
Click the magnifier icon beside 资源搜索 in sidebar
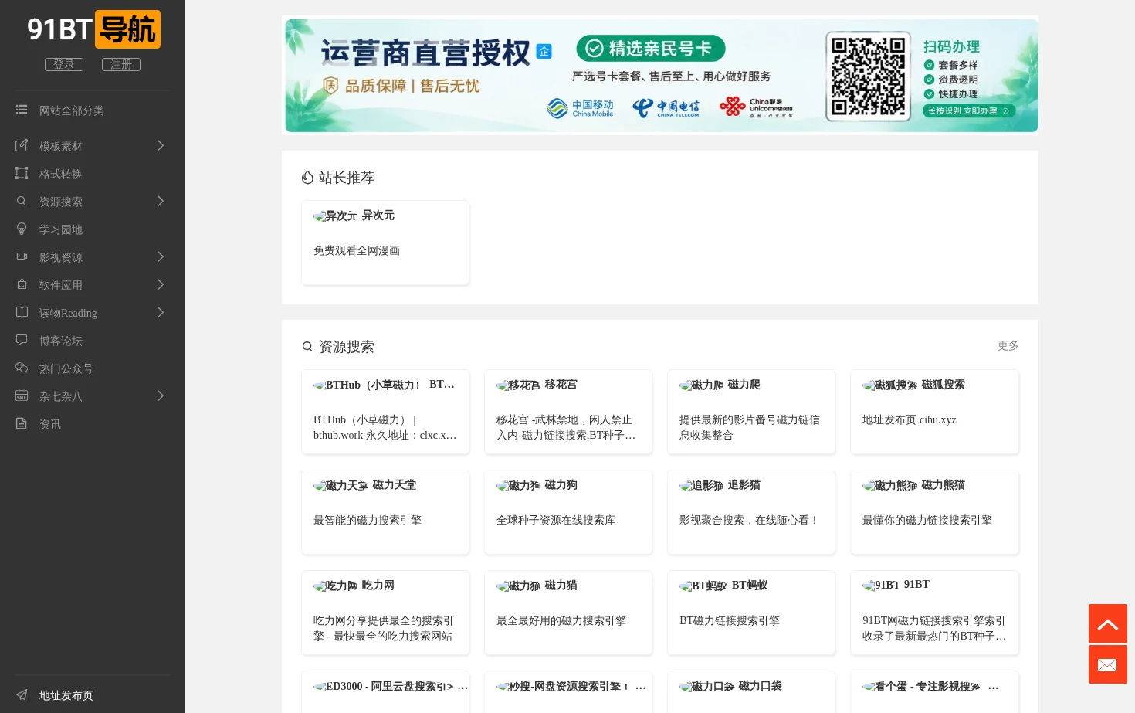point(22,201)
